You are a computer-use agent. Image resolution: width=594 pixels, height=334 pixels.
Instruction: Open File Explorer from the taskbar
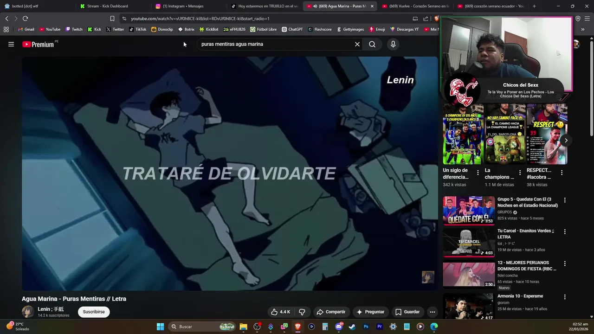(244, 327)
